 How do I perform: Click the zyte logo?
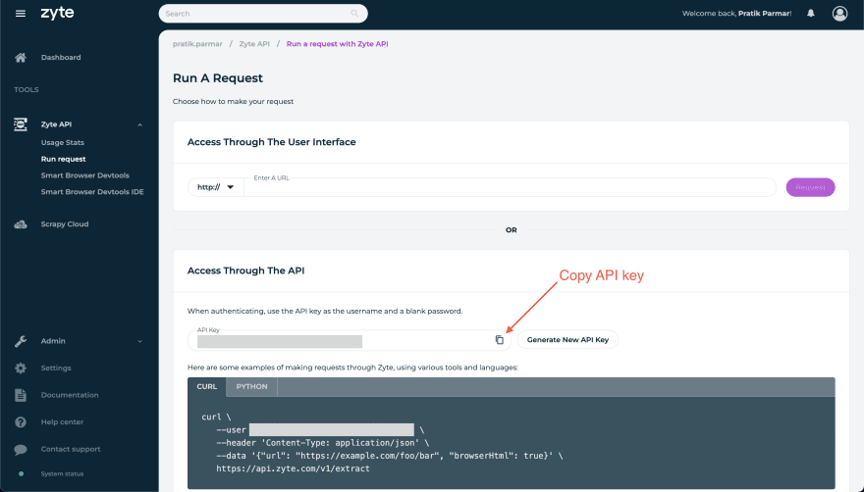57,13
